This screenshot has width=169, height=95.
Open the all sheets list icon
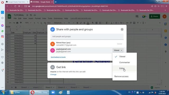pos(16,87)
